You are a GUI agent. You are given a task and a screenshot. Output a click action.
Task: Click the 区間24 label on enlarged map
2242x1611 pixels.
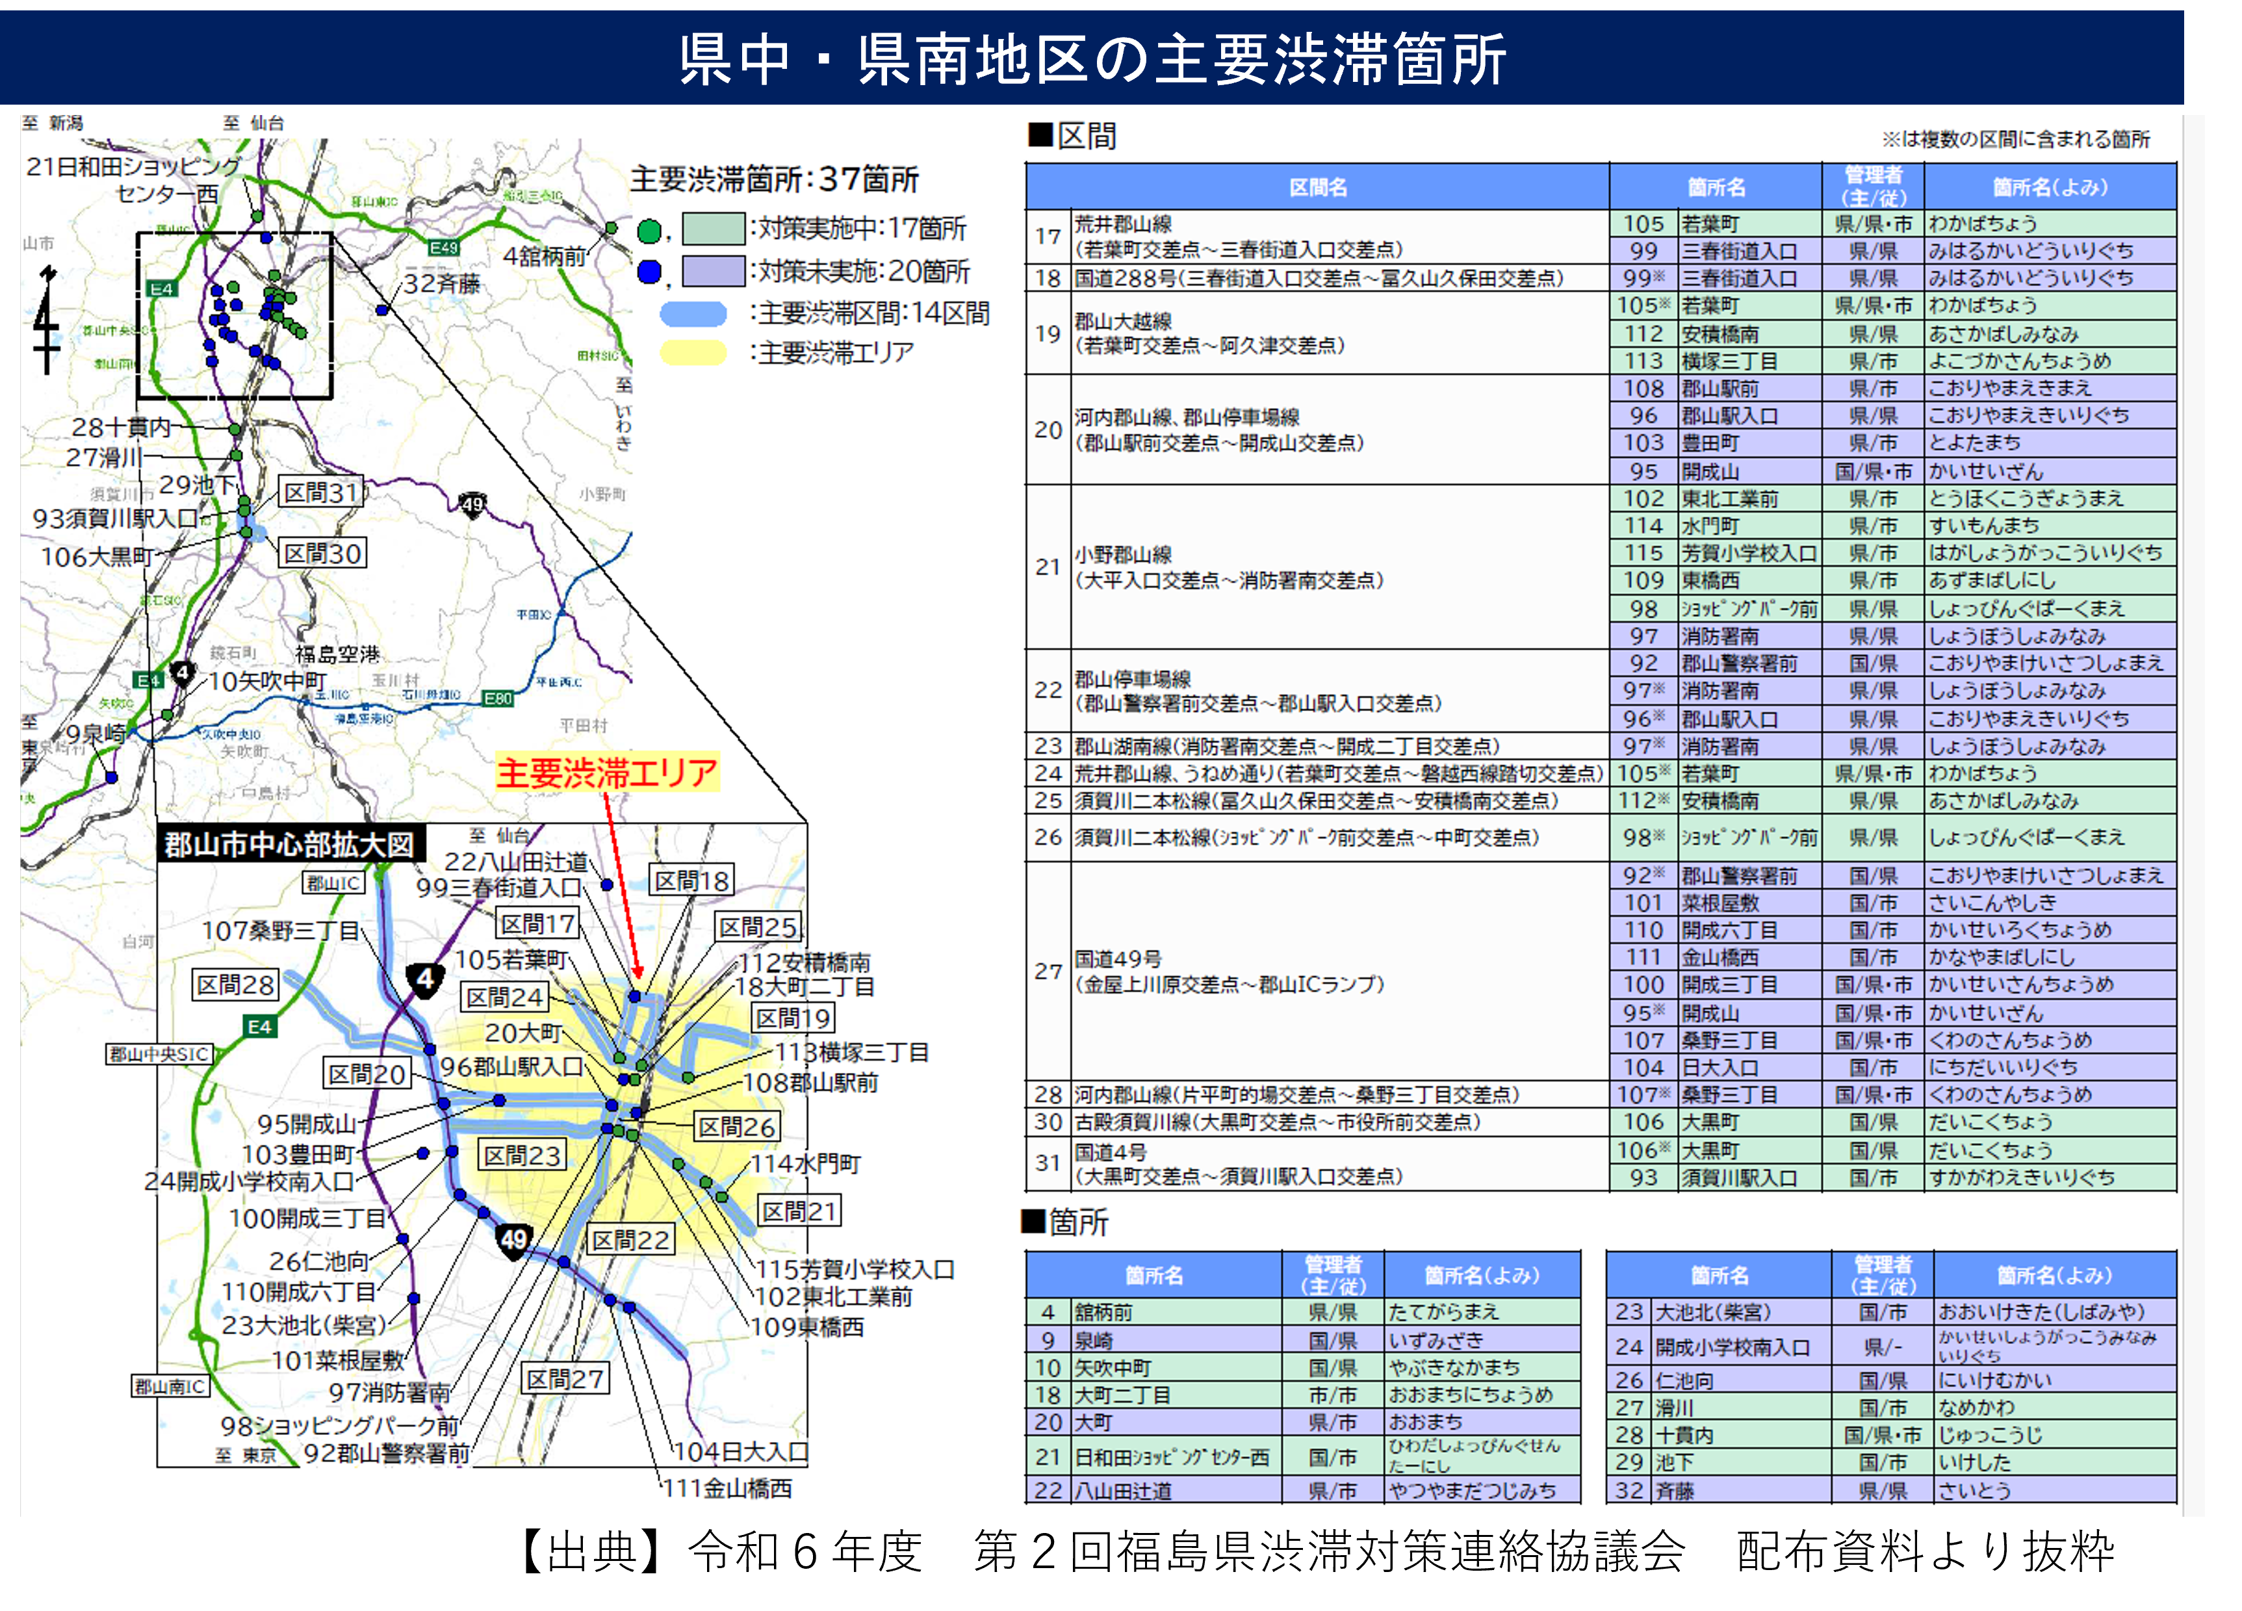(x=505, y=998)
